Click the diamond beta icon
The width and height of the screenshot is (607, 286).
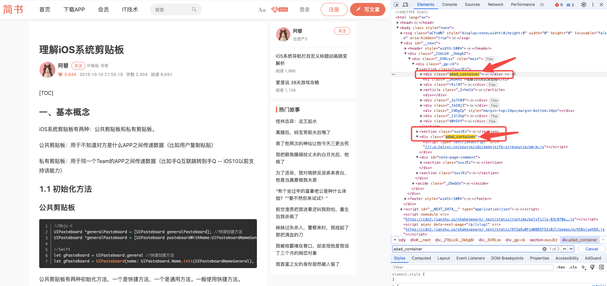(279, 9)
